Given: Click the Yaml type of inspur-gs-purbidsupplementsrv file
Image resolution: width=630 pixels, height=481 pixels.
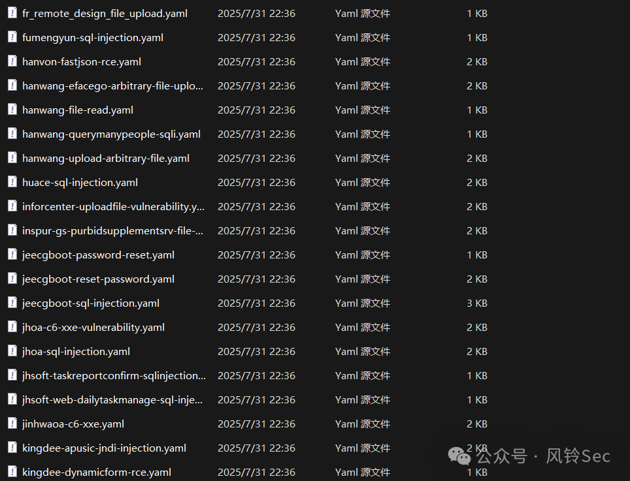Looking at the screenshot, I should [x=362, y=230].
